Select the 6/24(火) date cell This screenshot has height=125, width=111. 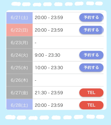point(19,55)
